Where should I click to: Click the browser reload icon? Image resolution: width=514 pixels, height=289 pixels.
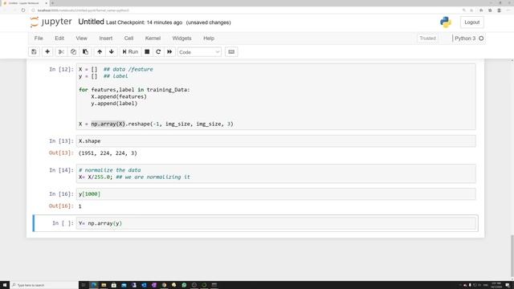coord(23,10)
